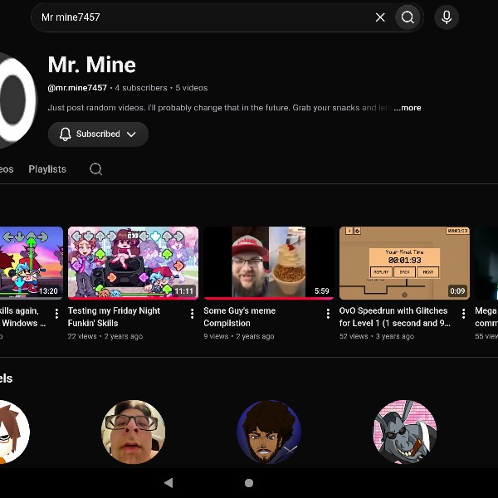
Task: Open the menu for Testing my Friday Night Funkin' Skills
Action: 193,314
